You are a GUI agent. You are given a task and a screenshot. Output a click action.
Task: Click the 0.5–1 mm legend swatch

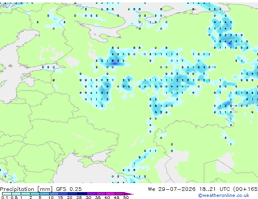click(x=16, y=194)
